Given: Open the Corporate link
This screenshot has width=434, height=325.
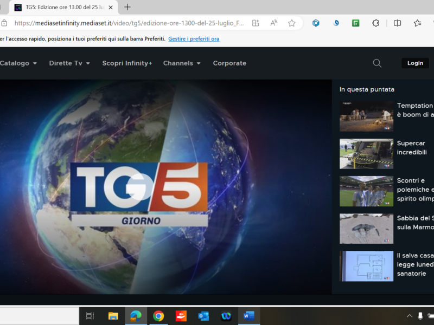Looking at the screenshot, I should click(229, 63).
